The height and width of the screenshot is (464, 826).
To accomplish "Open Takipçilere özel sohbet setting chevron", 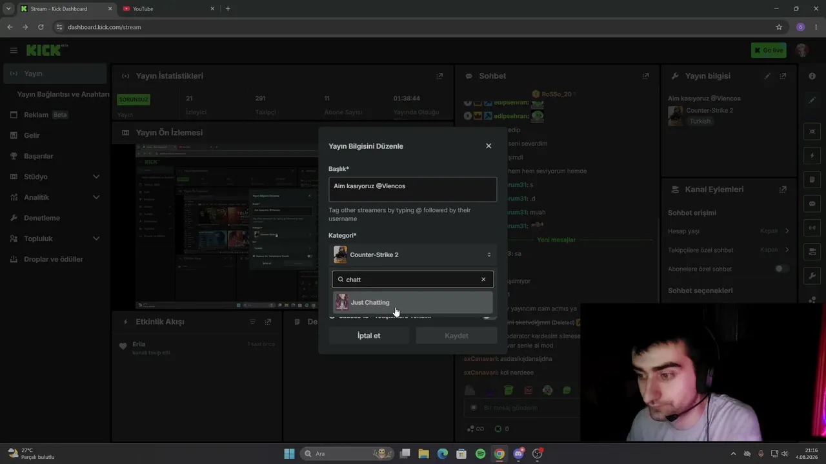I will click(787, 249).
